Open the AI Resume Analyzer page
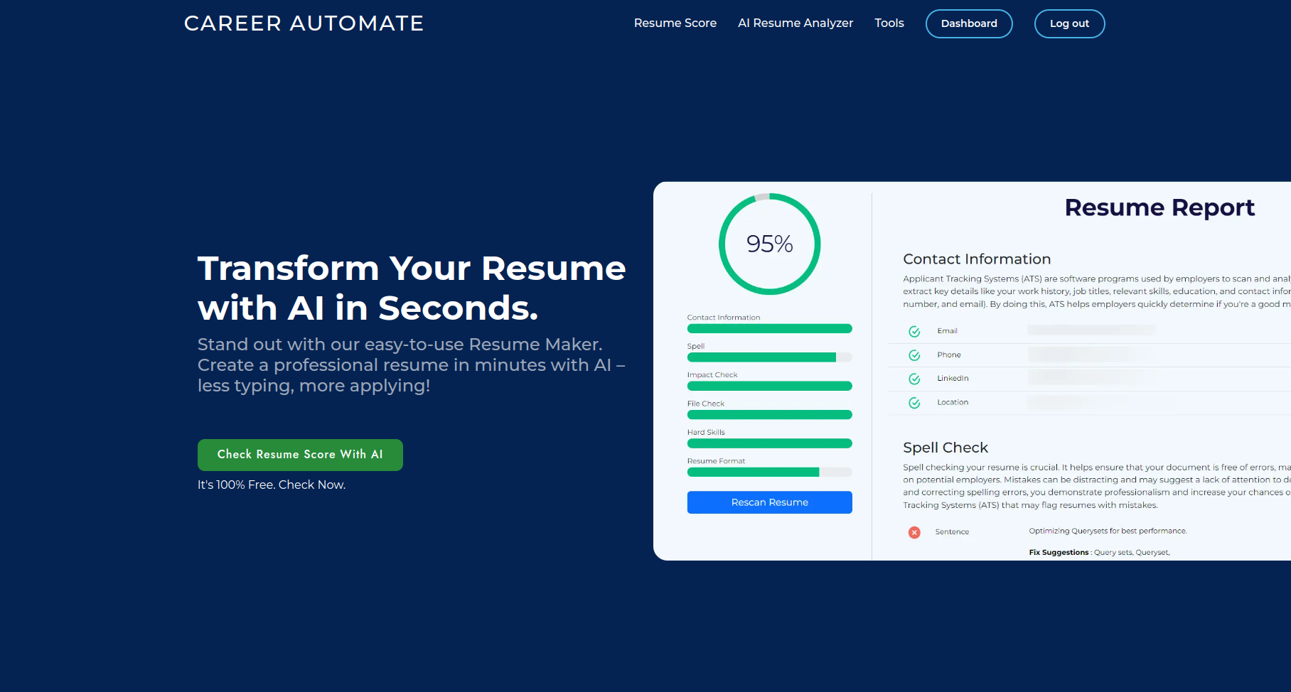The height and width of the screenshot is (692, 1291). point(795,23)
